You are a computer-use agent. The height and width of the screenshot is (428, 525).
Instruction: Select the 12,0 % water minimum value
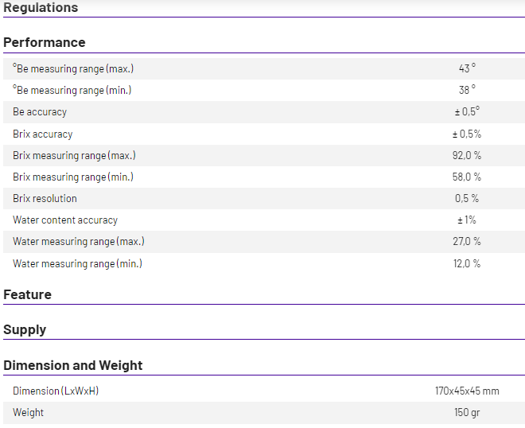point(467,263)
